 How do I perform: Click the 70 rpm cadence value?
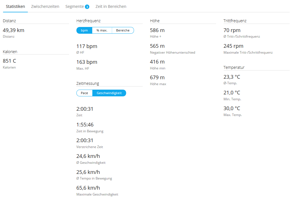point(232,30)
